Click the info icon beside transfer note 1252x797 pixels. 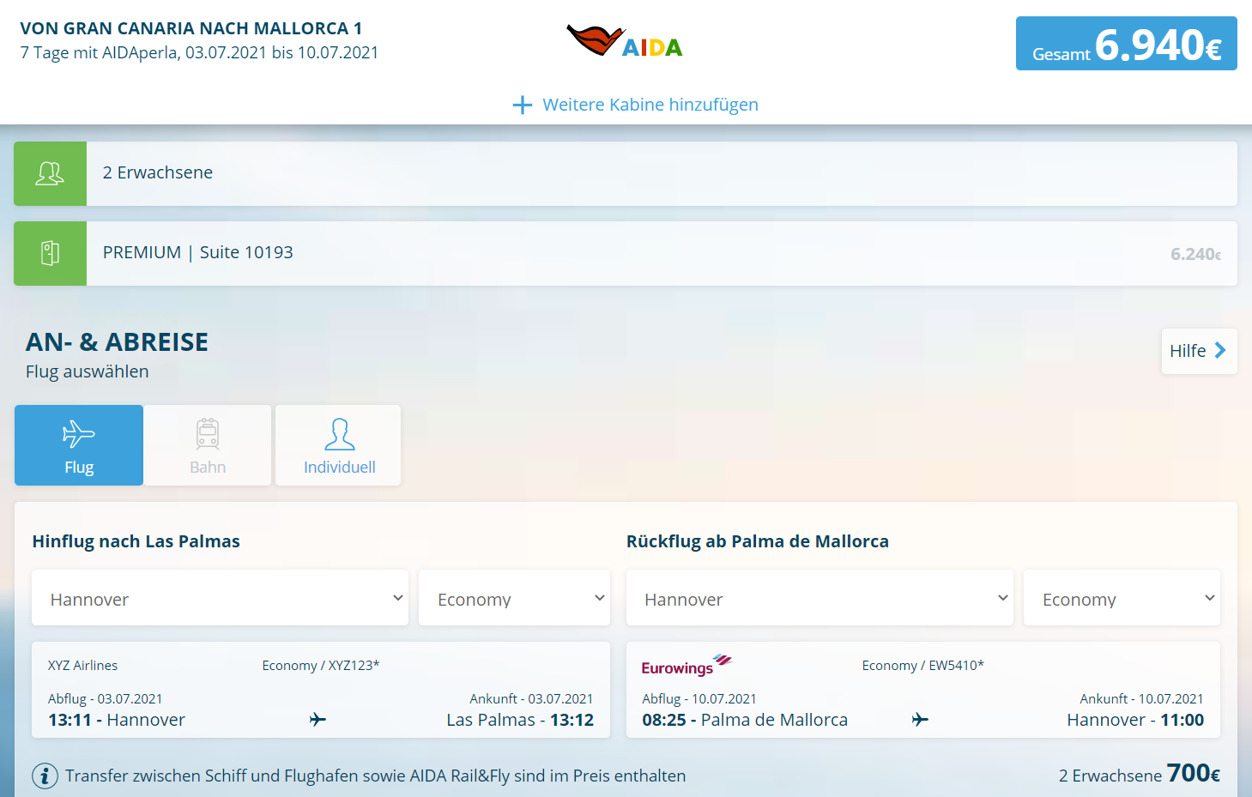click(45, 776)
